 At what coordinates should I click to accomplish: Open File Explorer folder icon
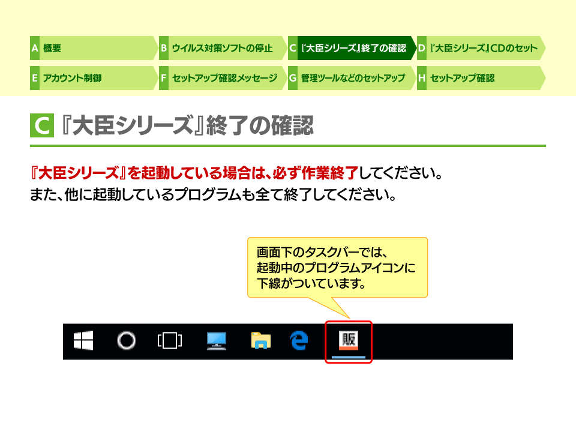tap(261, 340)
